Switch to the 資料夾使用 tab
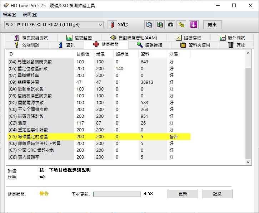This screenshot has height=213, width=259. (x=195, y=45)
